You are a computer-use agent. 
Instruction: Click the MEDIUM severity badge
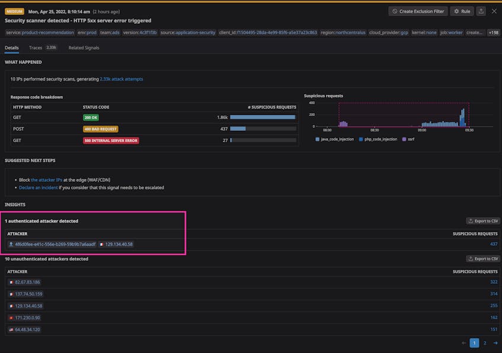pyautogui.click(x=12, y=11)
